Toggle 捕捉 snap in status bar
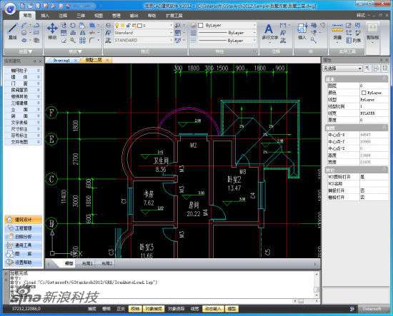 (92, 309)
